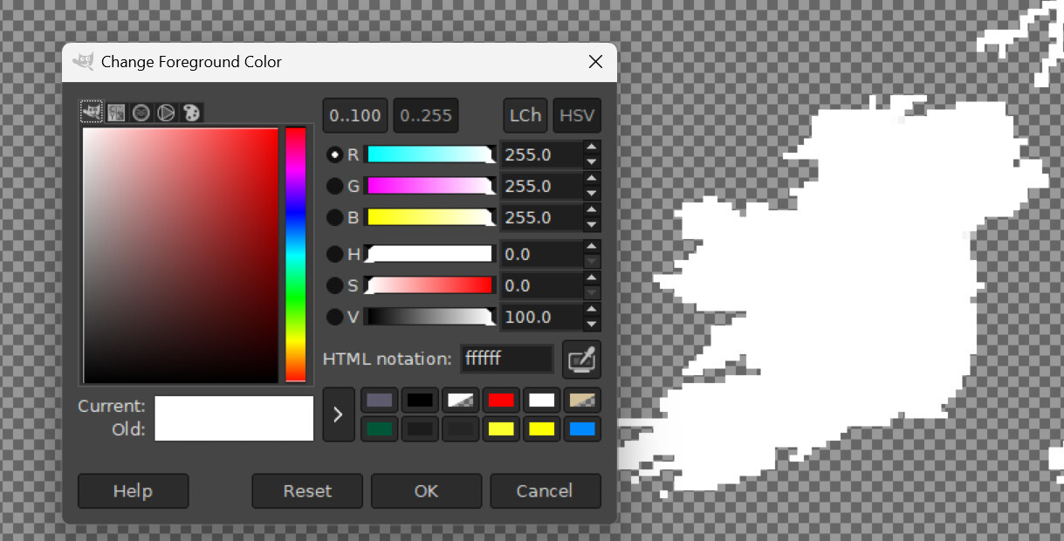Add current color to history arrow
Viewport: 1064px width, 541px height.
[x=339, y=414]
